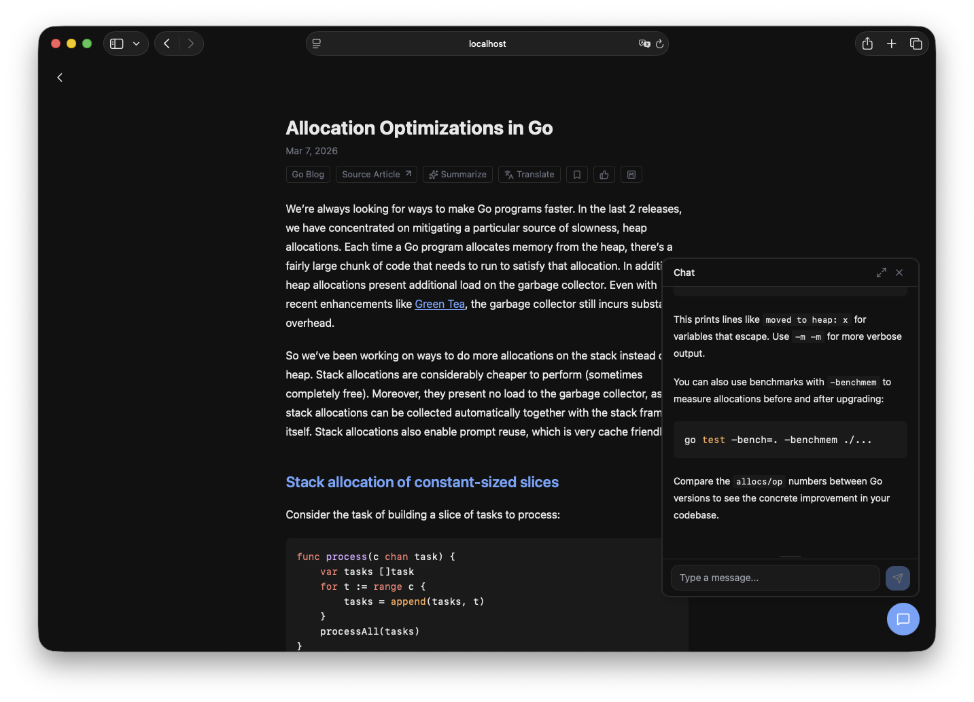The width and height of the screenshot is (974, 702).
Task: Toggle tab overview view
Action: coord(916,43)
